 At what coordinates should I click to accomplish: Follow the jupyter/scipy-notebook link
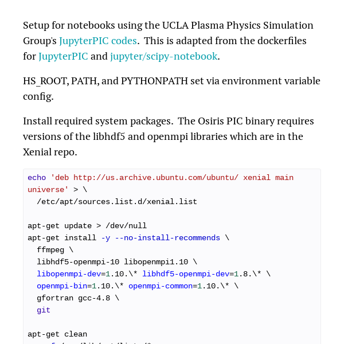pos(163,56)
